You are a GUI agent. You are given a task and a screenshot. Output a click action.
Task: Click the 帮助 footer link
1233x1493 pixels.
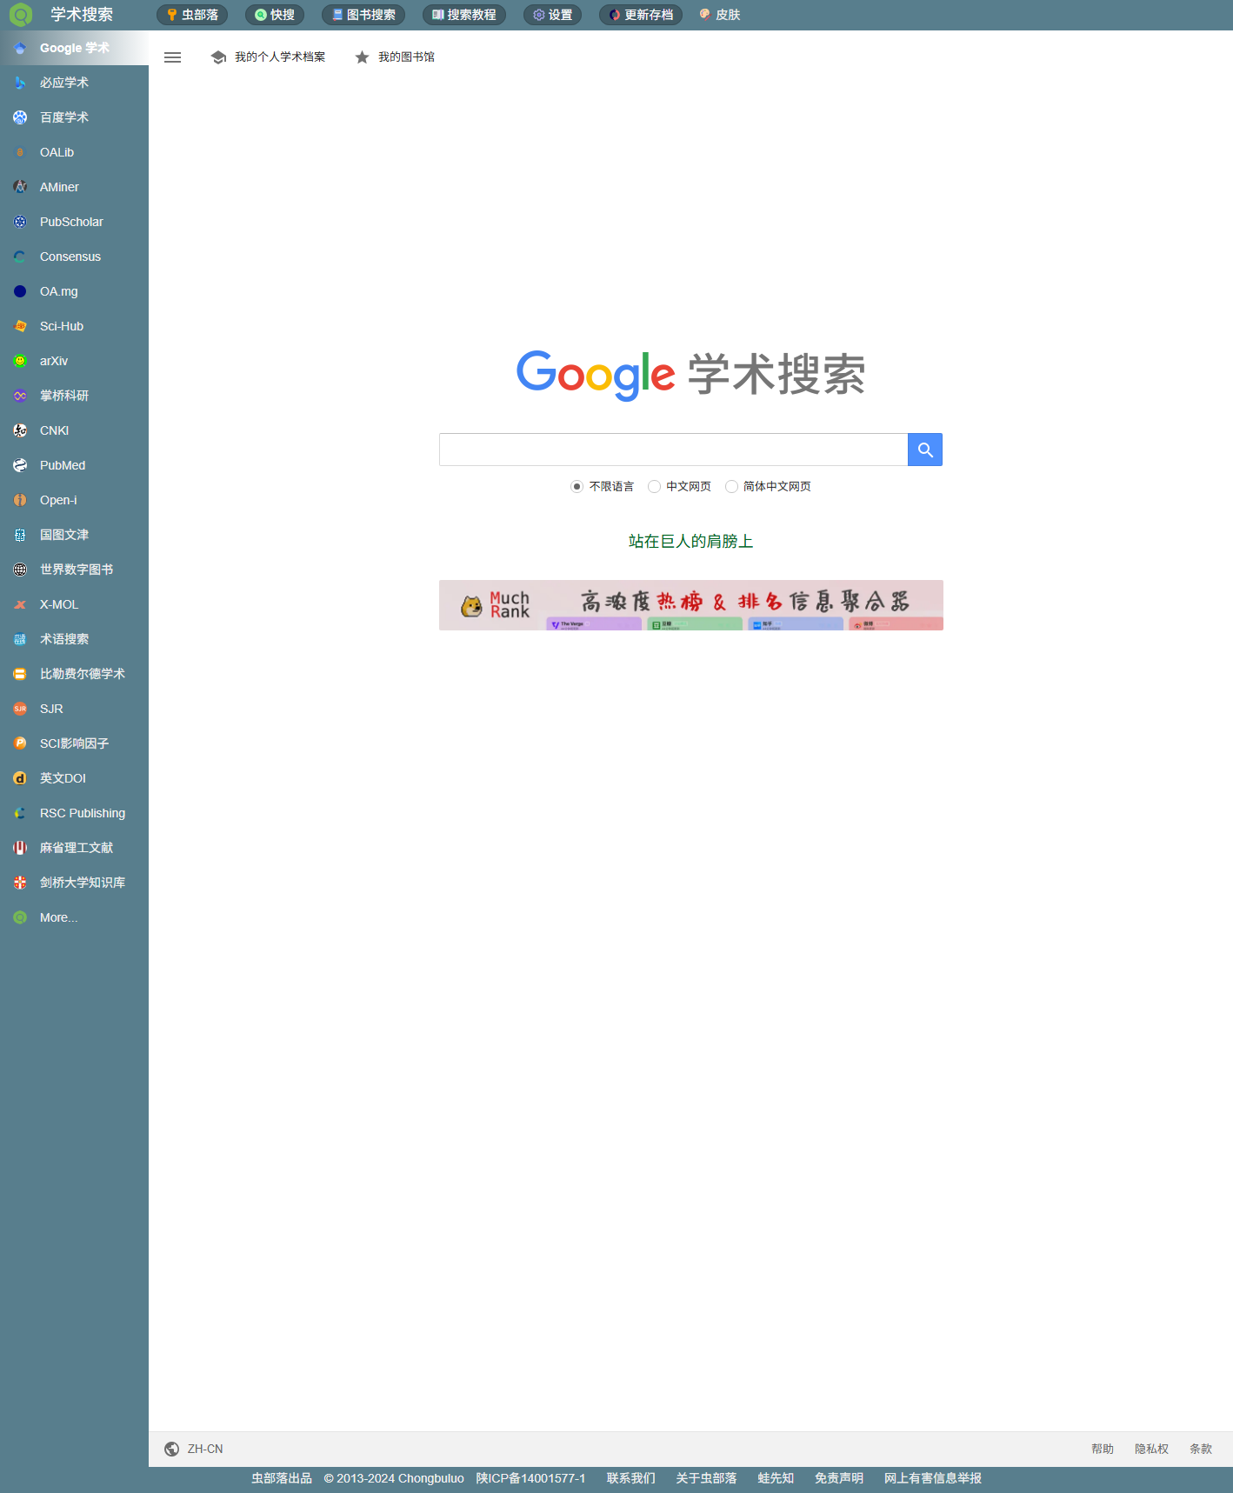click(x=1103, y=1449)
